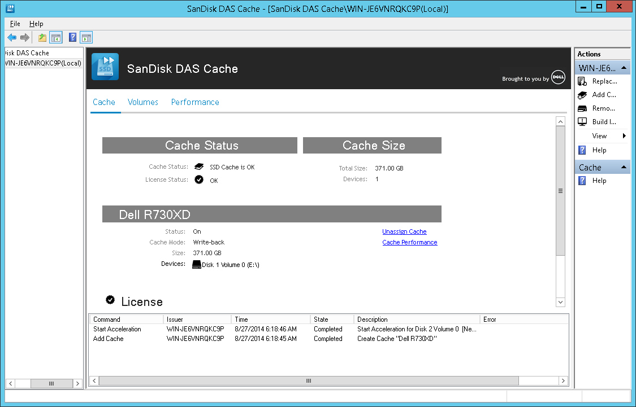Viewport: 636px width, 407px height.
Task: Collapse the Cache actions section
Action: [624, 167]
